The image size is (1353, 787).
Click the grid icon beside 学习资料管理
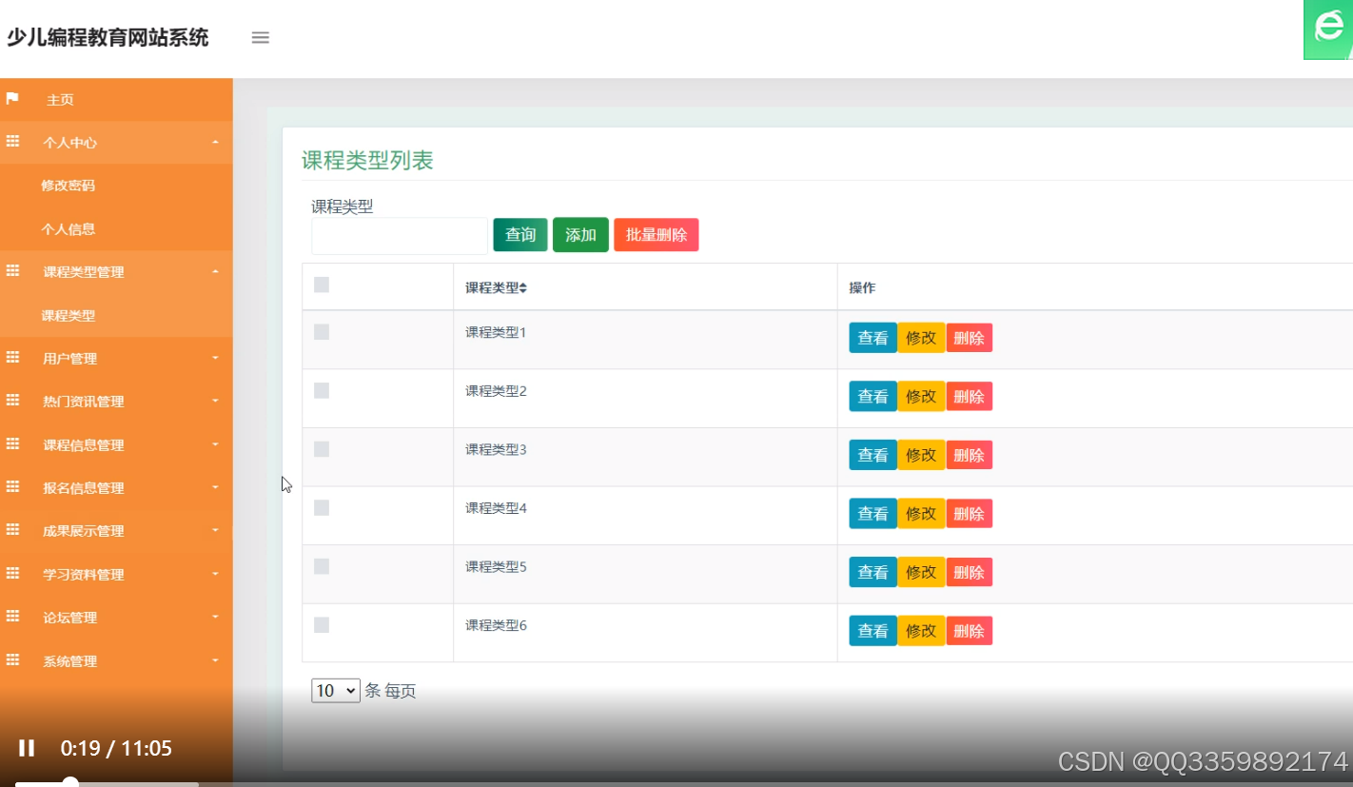coord(12,574)
